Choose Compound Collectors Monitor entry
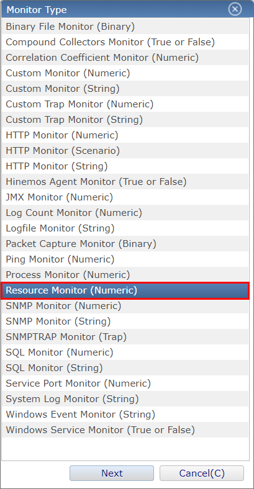This screenshot has height=489, width=254. pyautogui.click(x=125, y=42)
